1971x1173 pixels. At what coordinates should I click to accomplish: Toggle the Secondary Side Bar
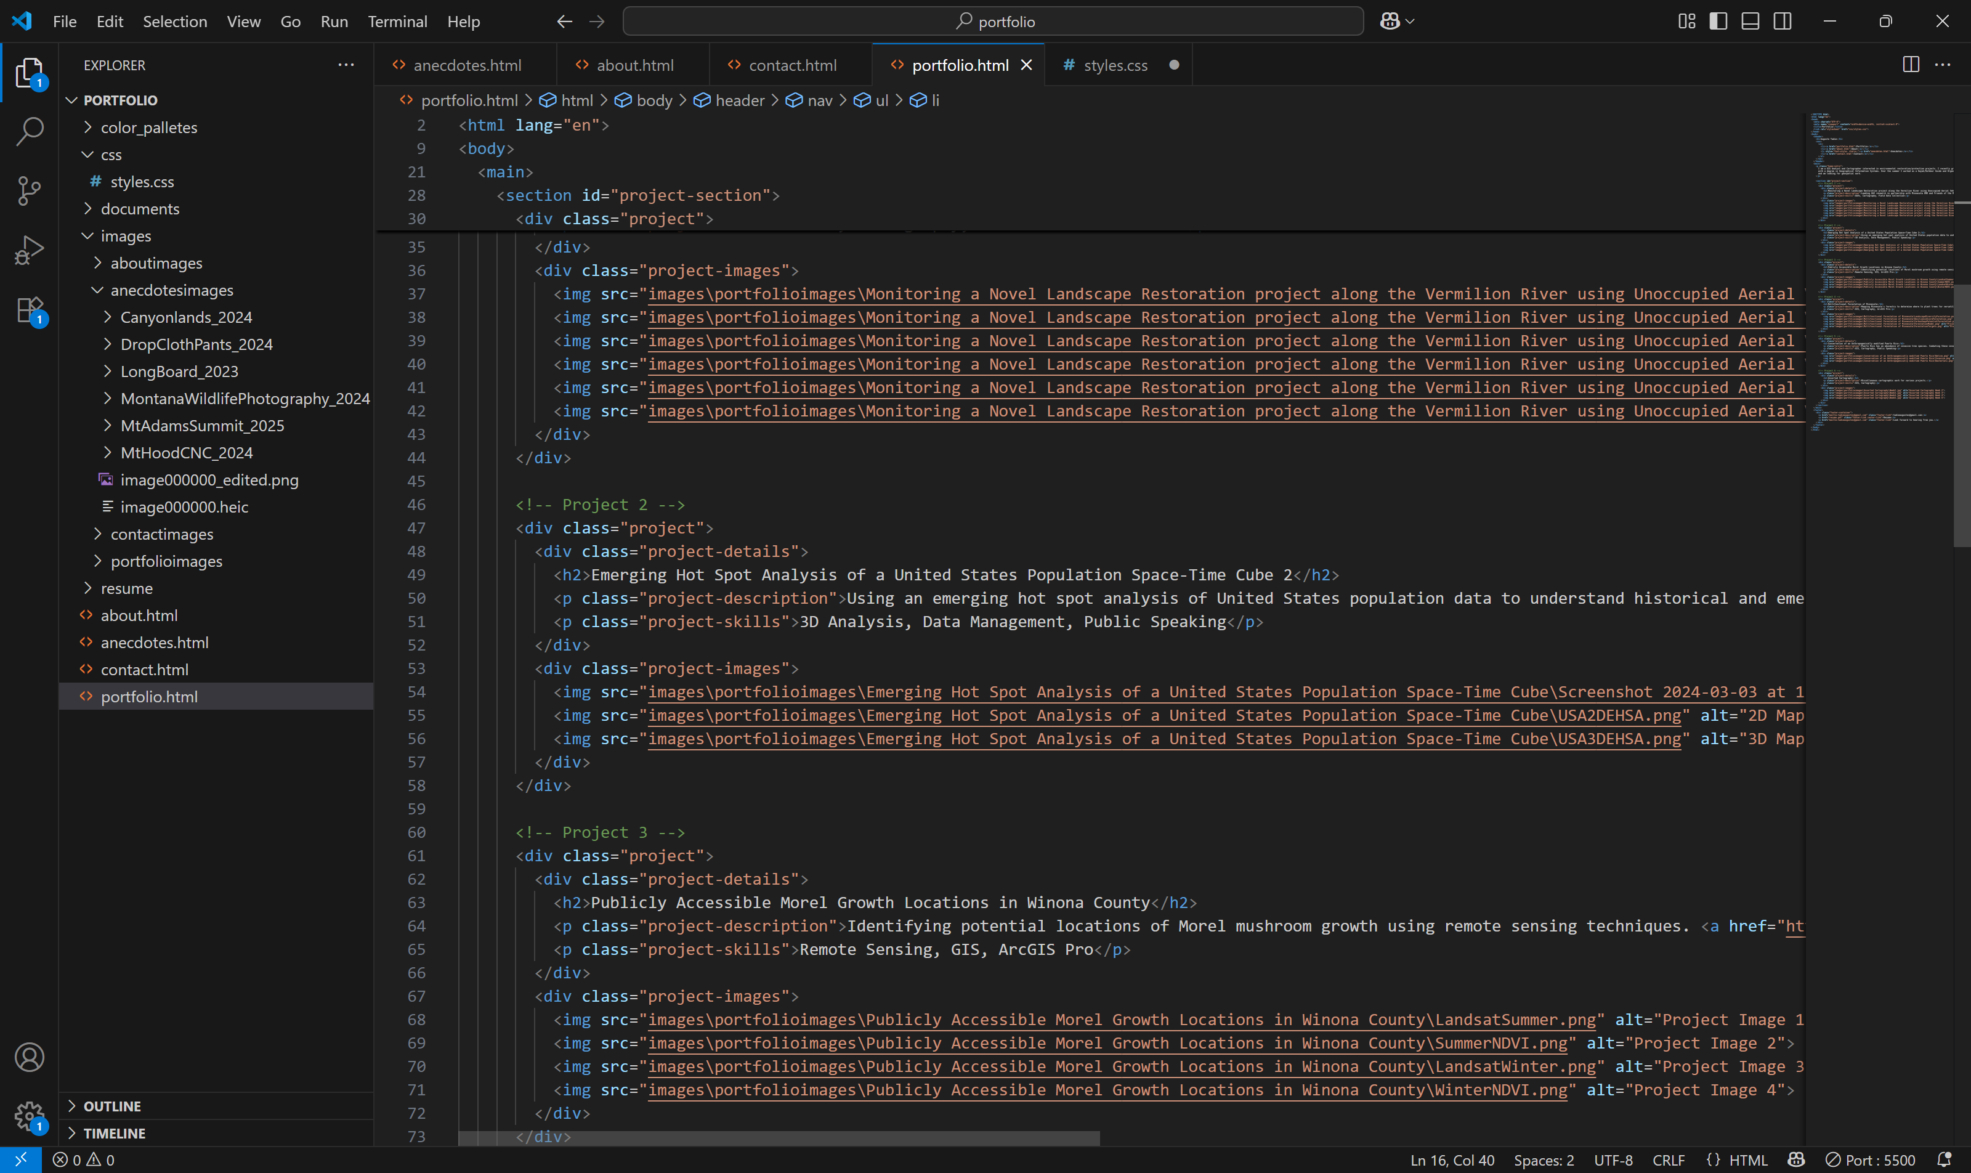point(1783,22)
